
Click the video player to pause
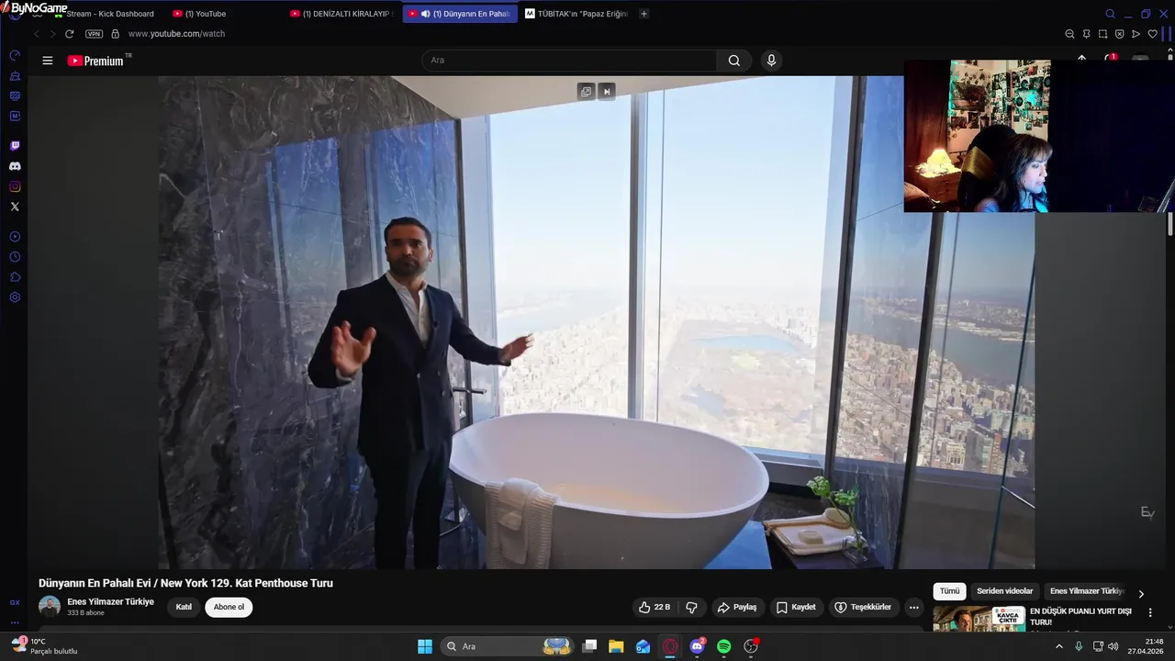tap(597, 322)
